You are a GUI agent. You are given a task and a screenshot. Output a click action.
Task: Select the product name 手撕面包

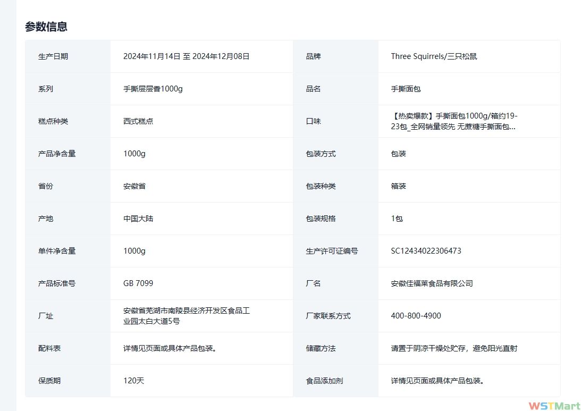pyautogui.click(x=406, y=89)
